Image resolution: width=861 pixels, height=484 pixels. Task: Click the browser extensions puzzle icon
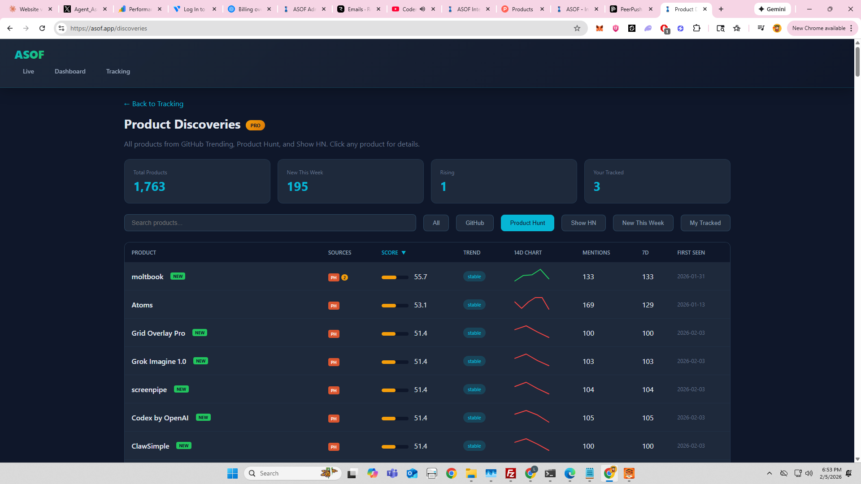(697, 28)
